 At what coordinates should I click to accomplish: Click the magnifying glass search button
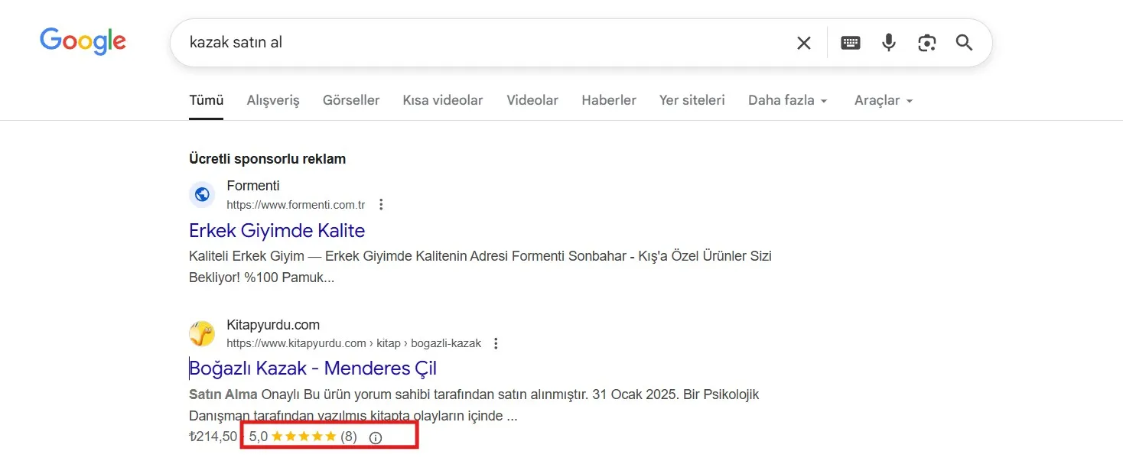coord(964,43)
